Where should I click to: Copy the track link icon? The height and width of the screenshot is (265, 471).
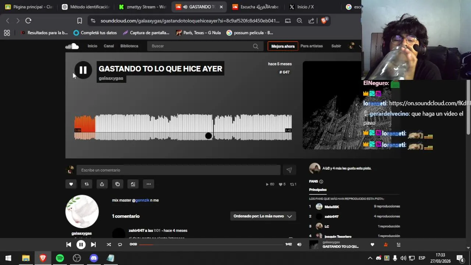[117, 184]
